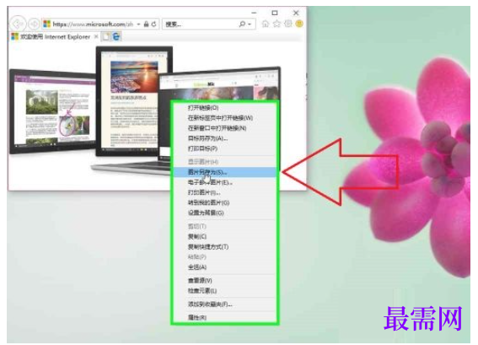This screenshot has width=478, height=345.
Task: Choose 属性(R) at menu bottom
Action: coord(224,317)
